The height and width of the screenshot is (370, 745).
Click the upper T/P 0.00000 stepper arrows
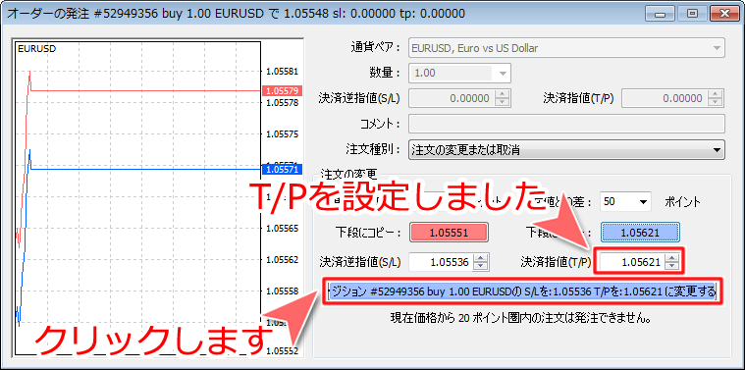click(x=715, y=99)
